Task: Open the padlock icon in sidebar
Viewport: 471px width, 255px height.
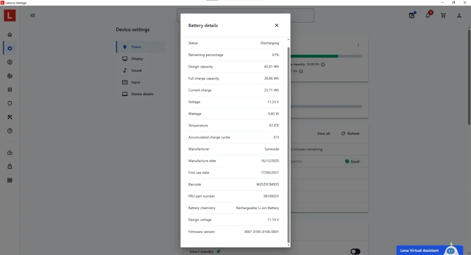Action: click(x=10, y=166)
